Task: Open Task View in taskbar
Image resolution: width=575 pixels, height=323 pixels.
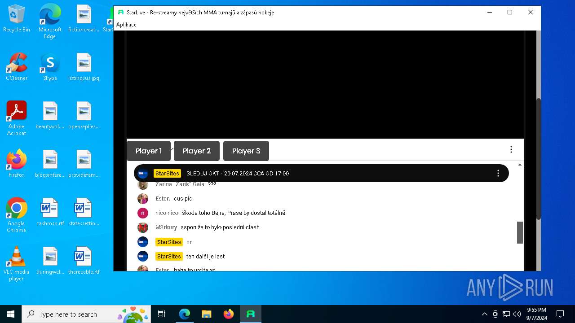Action: tap(162, 314)
